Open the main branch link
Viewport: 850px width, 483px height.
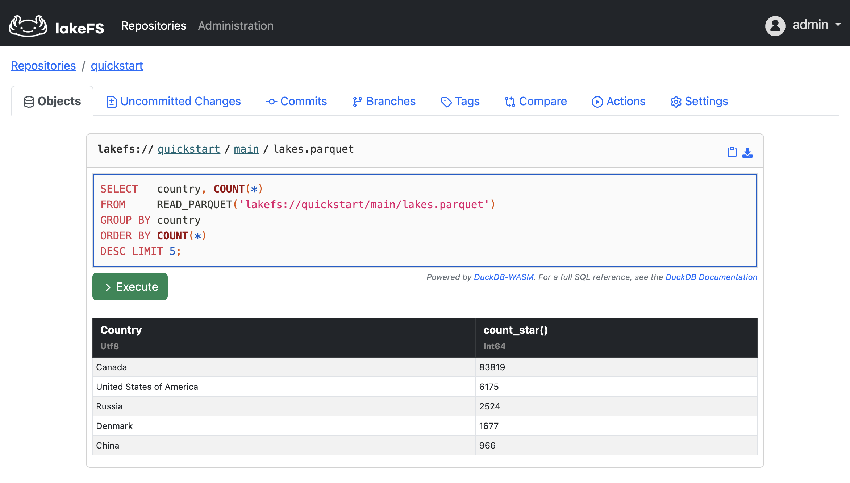coord(246,149)
